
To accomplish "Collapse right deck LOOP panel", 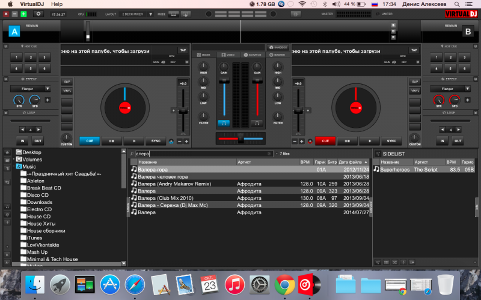I will tap(475, 113).
